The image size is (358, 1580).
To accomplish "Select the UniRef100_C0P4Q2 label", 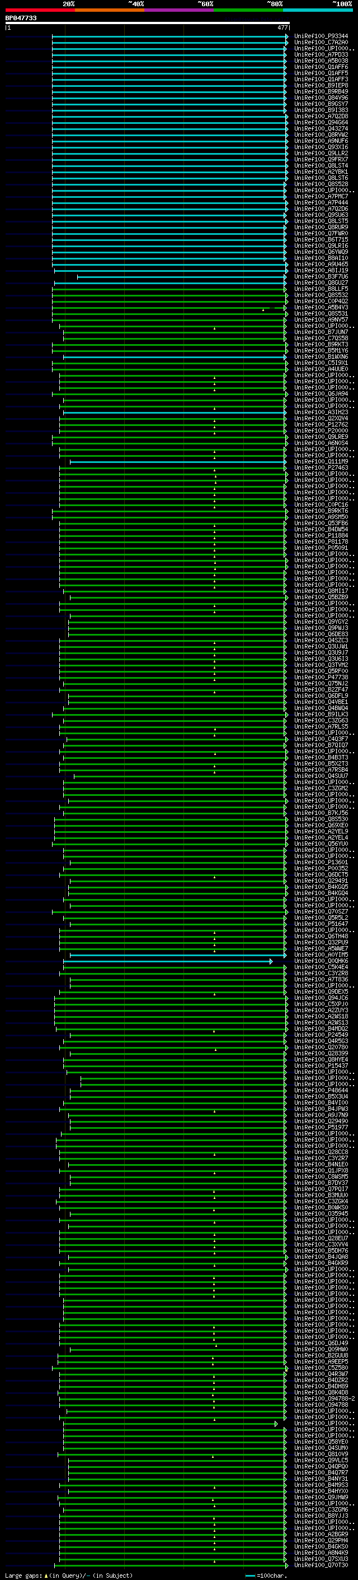I will pyautogui.click(x=321, y=301).
